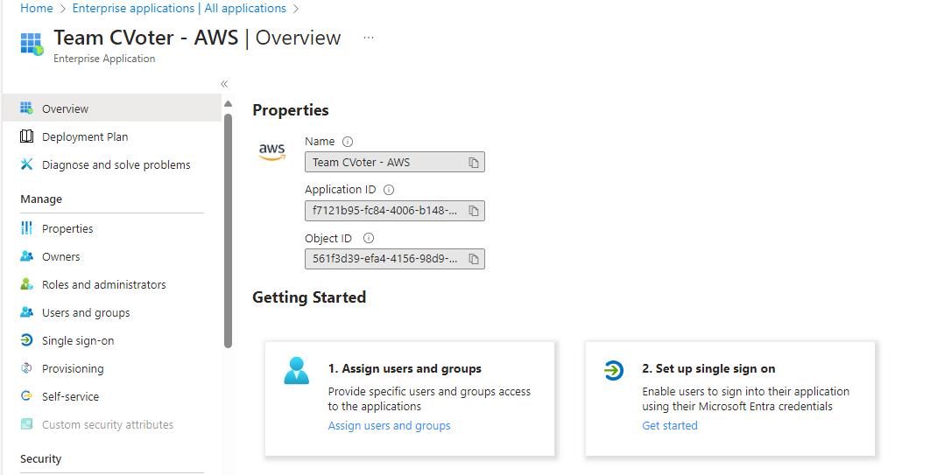Screen dimensions: 930x475
Task: Click the Custom security attributes icon
Action: click(x=26, y=424)
